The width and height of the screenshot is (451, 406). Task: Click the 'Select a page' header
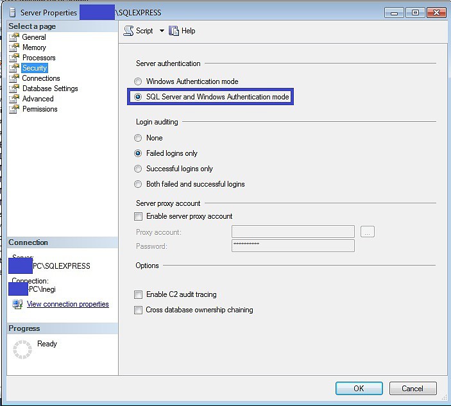pyautogui.click(x=32, y=26)
